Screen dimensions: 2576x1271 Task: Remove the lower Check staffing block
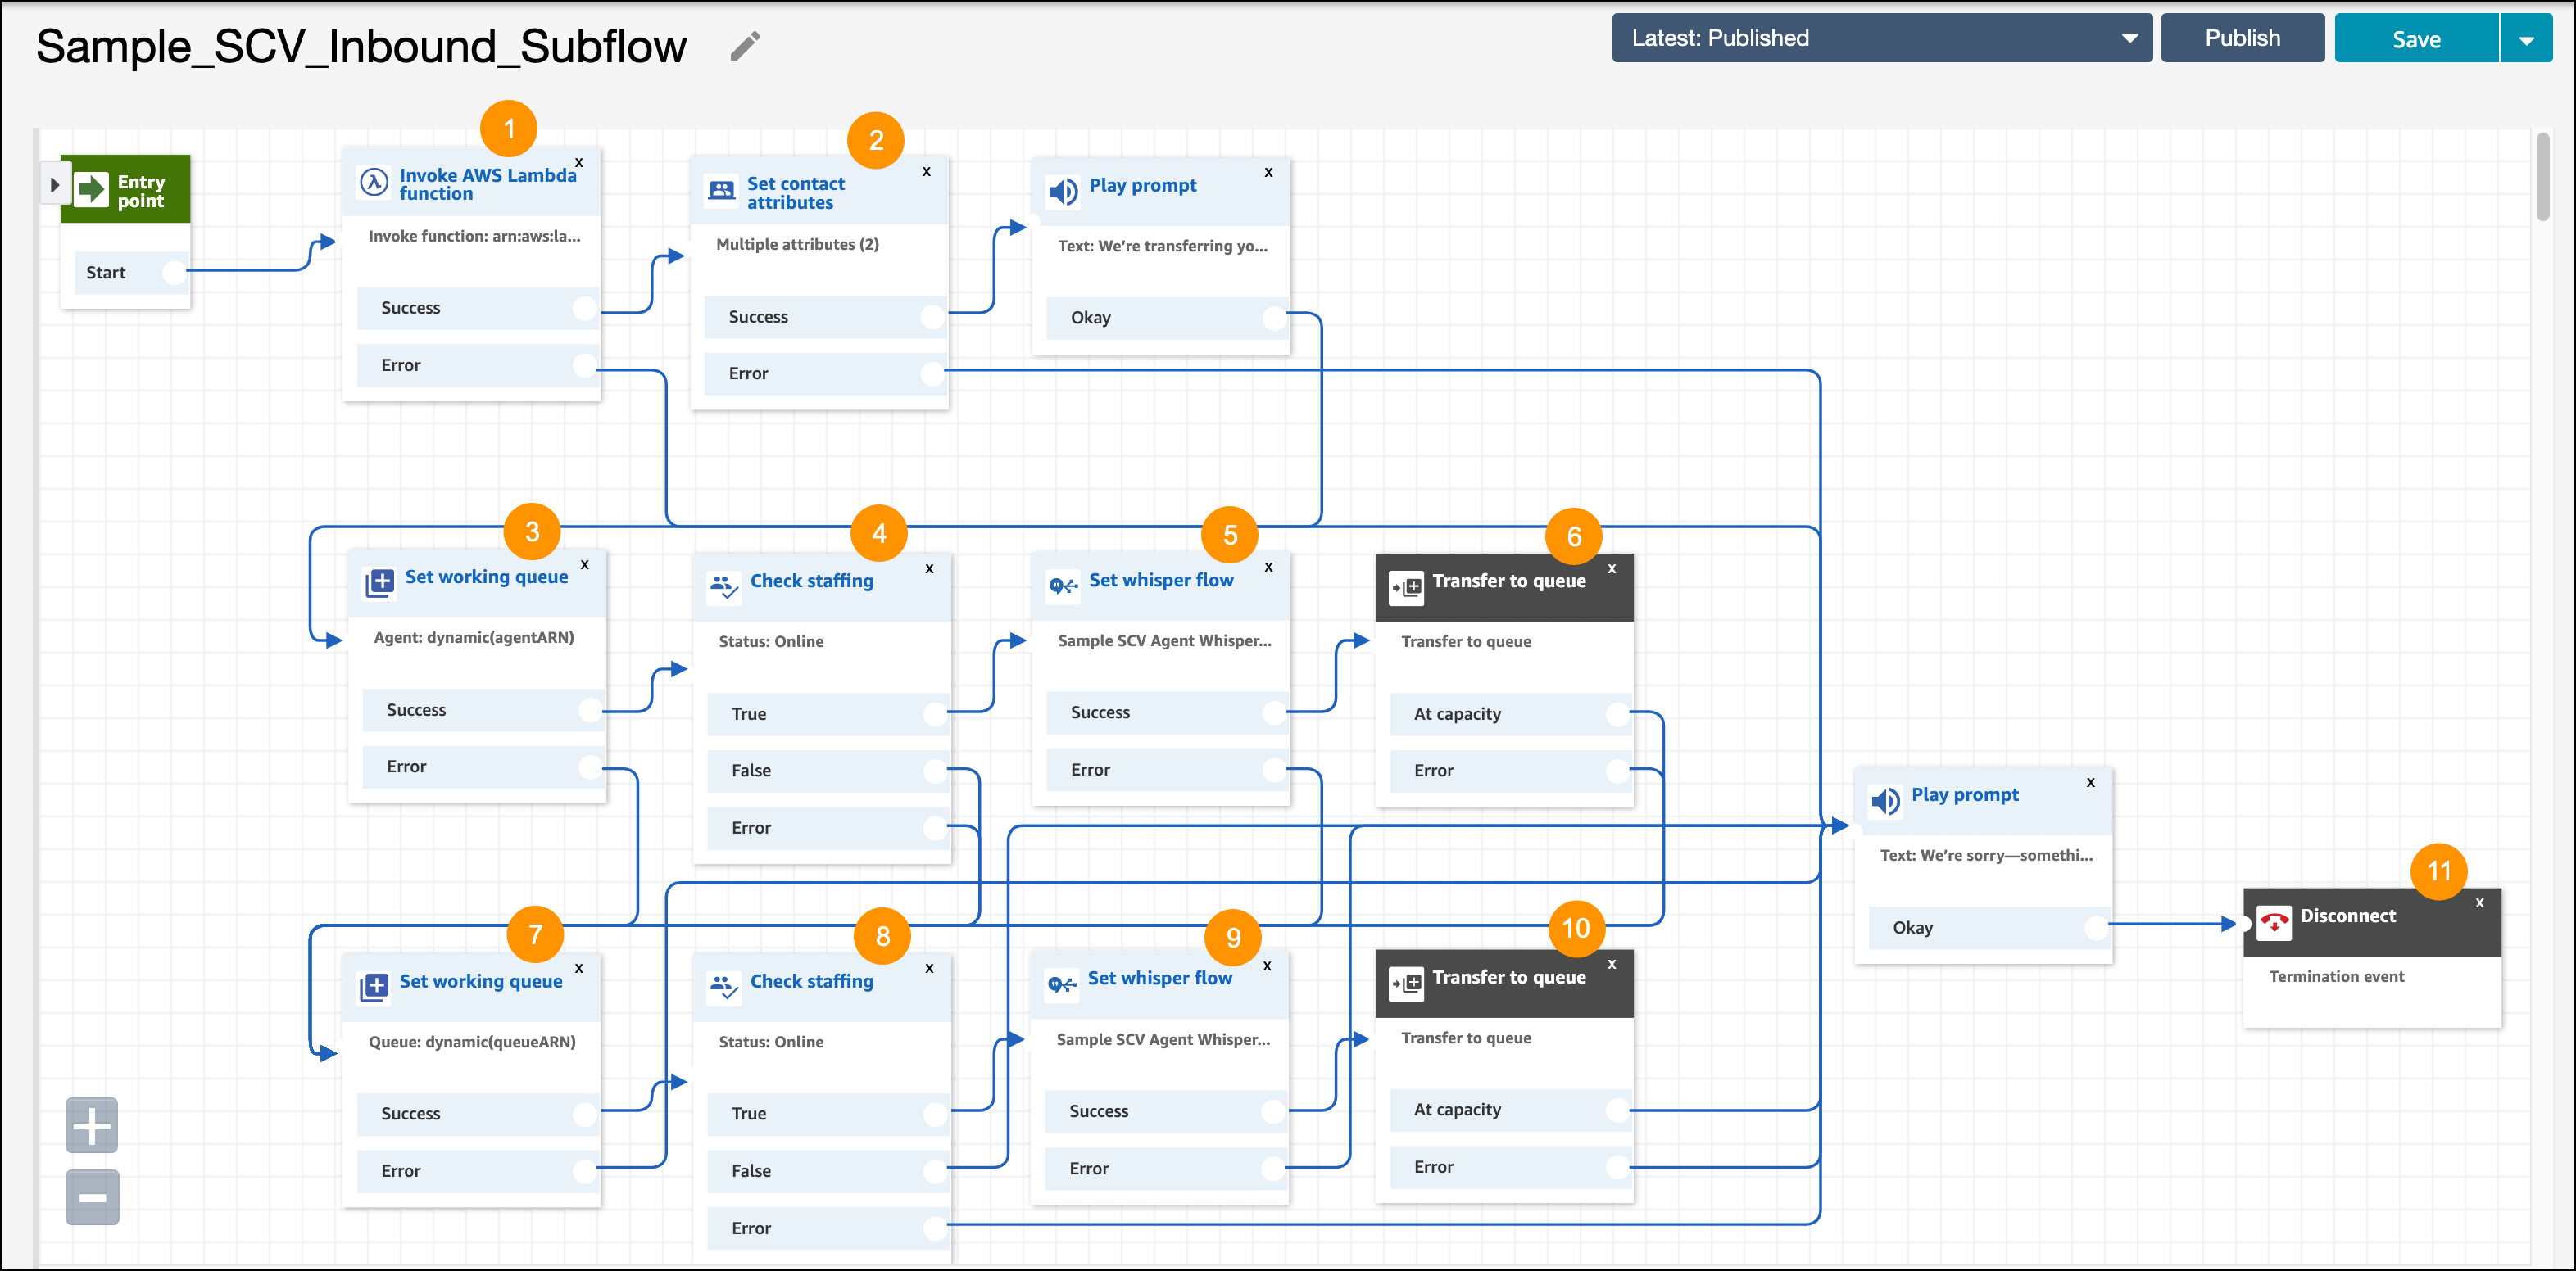930,968
